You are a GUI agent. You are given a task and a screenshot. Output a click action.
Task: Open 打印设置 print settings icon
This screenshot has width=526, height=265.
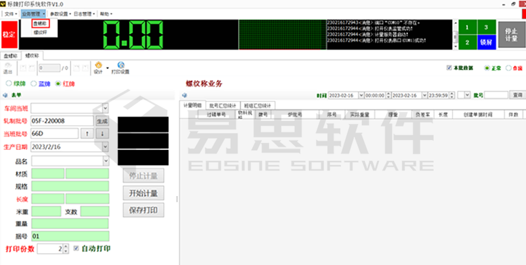click(121, 67)
